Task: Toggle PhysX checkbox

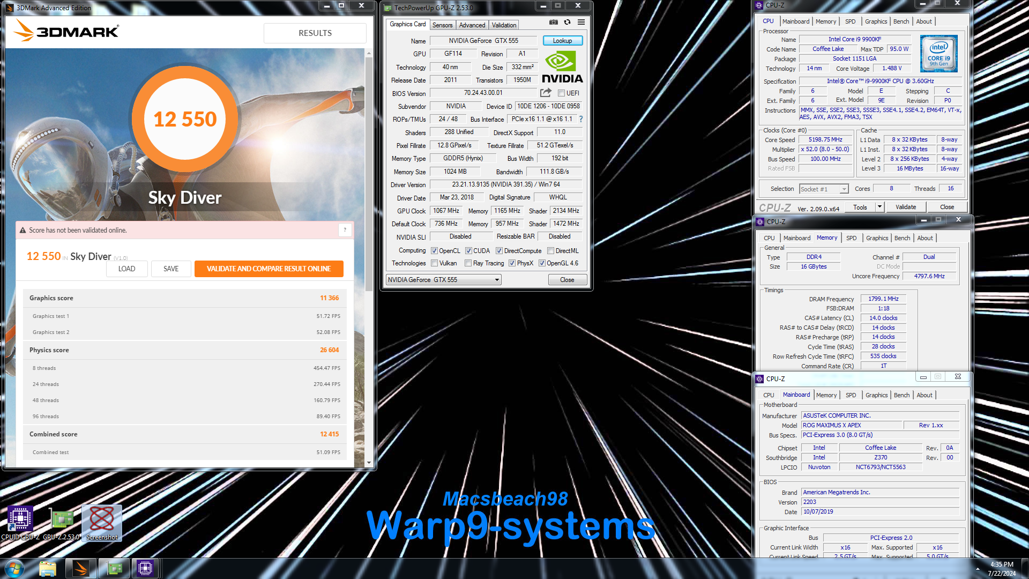Action: point(512,263)
